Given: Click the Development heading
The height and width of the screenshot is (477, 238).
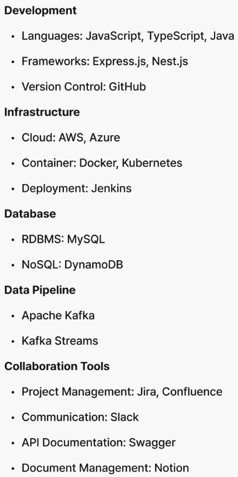Looking at the screenshot, I should pos(40,11).
